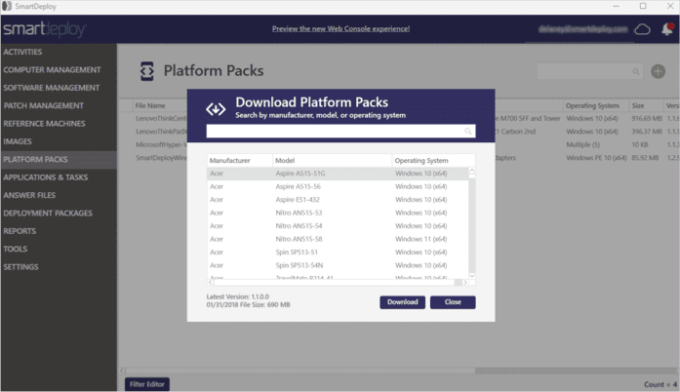This screenshot has height=392, width=680.
Task: Open Applications & Tasks
Action: click(46, 177)
